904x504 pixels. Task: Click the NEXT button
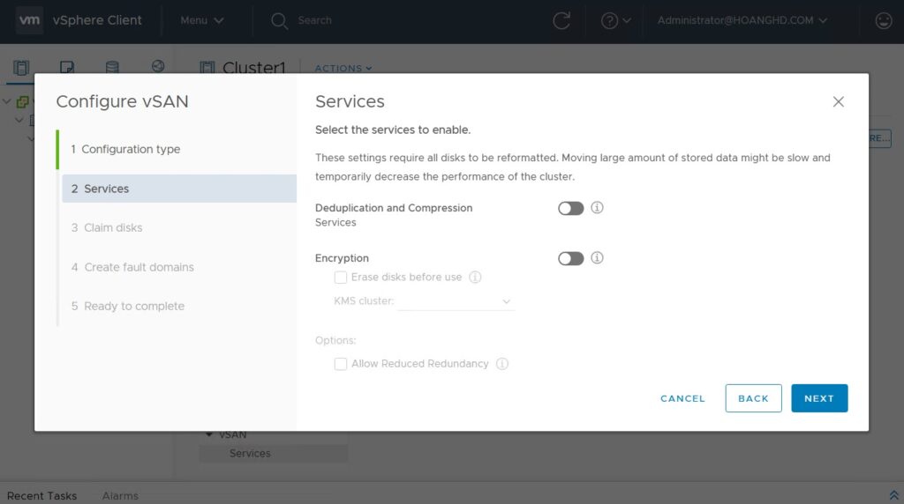tap(819, 398)
